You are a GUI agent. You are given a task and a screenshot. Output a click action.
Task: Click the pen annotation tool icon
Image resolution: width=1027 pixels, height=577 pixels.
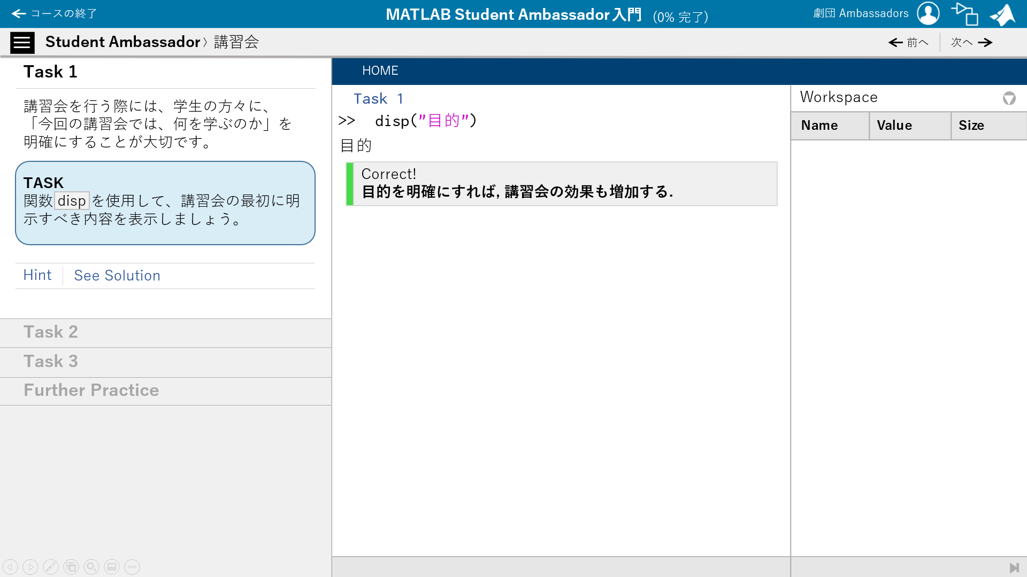[x=51, y=567]
